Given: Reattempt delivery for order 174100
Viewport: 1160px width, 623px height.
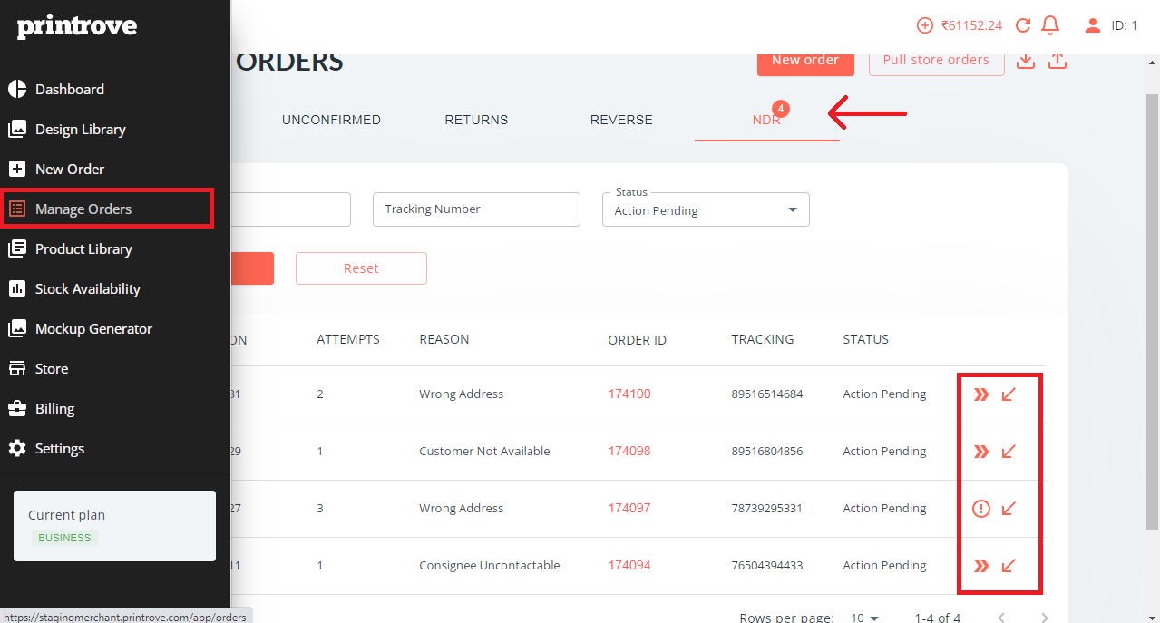Looking at the screenshot, I should coord(981,394).
